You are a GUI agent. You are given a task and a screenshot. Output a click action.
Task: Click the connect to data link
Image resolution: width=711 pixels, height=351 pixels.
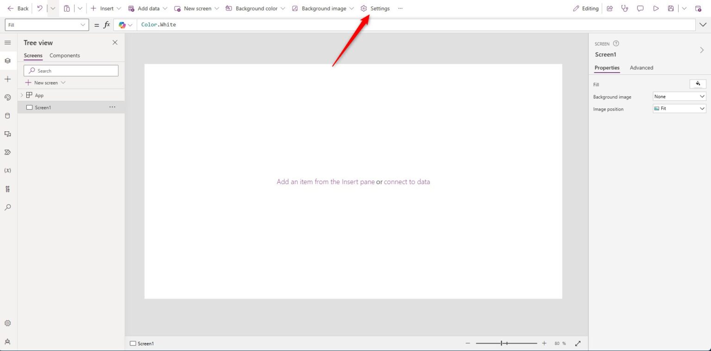(x=406, y=182)
